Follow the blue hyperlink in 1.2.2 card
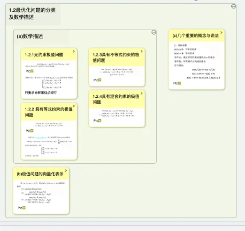Image resolution: width=245 pixels, height=231 pixels. pos(41,137)
